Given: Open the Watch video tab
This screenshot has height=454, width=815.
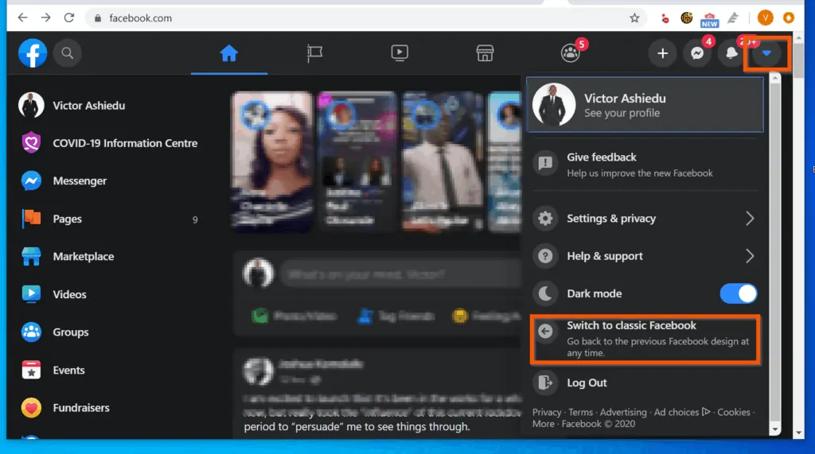Looking at the screenshot, I should coord(400,53).
